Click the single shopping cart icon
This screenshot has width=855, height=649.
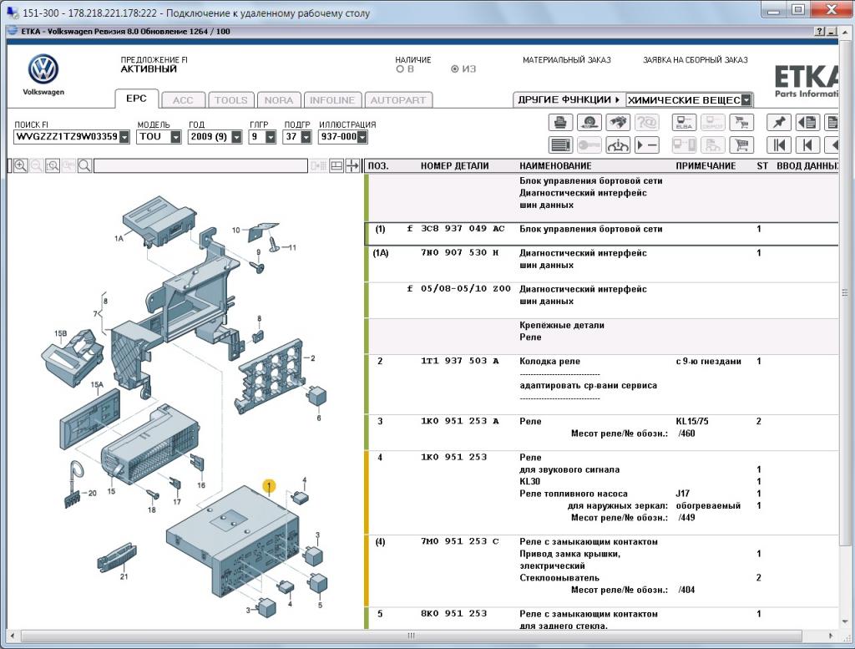[741, 145]
